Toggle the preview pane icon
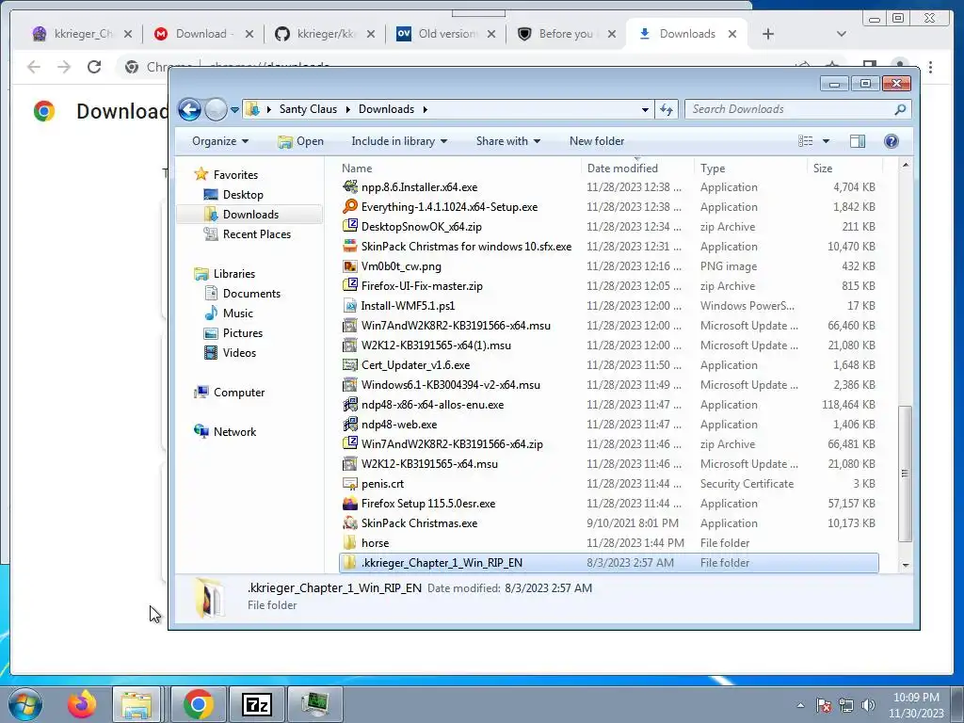964x723 pixels. [x=858, y=141]
